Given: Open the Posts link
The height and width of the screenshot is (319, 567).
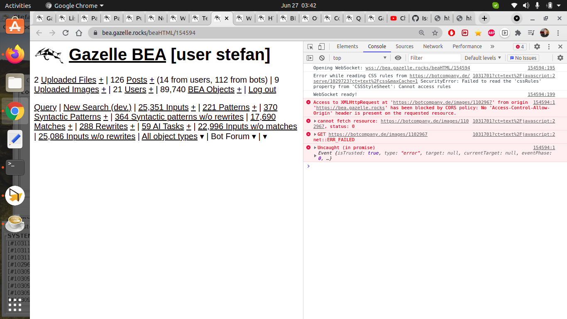Looking at the screenshot, I should point(137,80).
